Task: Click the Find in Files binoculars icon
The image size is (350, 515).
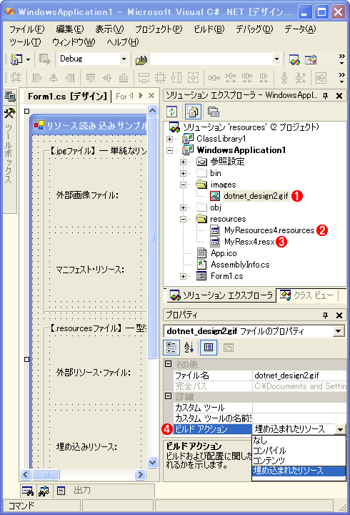Action: tap(141, 59)
